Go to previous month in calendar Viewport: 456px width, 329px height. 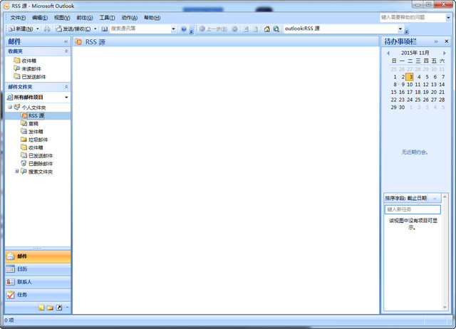pos(388,53)
